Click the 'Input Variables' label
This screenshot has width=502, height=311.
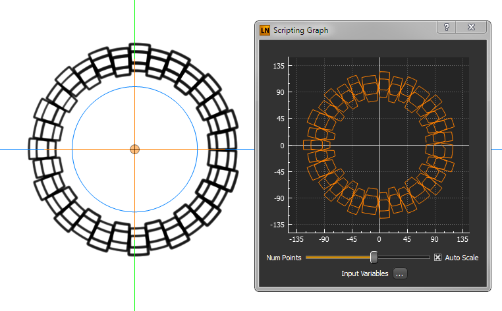click(x=365, y=273)
